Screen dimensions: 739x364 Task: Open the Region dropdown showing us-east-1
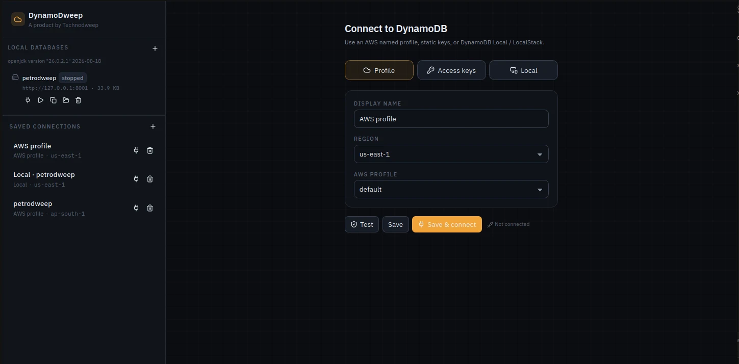point(451,154)
